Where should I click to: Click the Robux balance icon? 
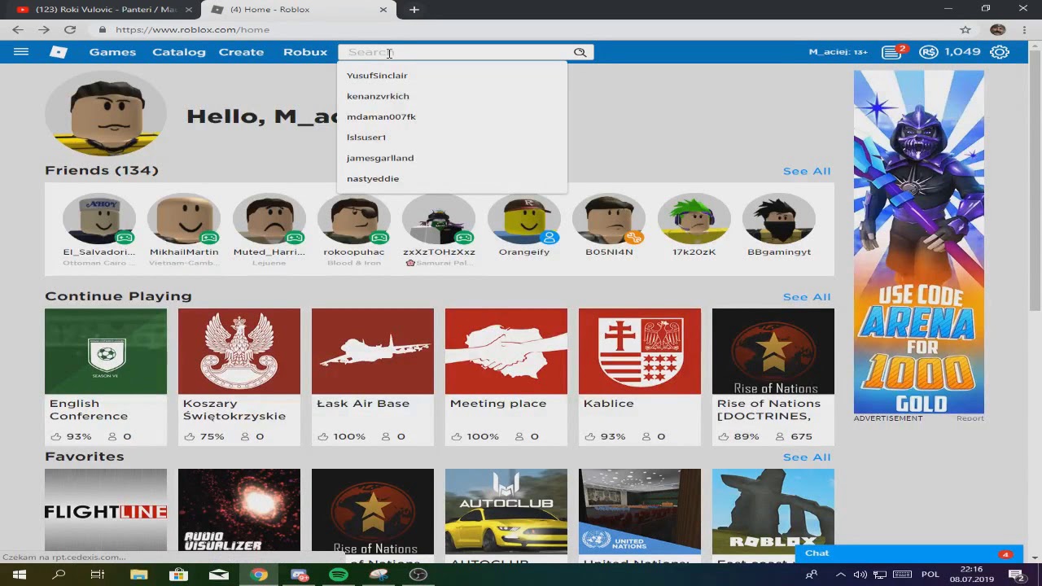[x=928, y=52]
